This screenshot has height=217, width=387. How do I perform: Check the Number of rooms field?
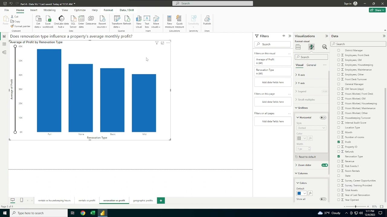click(x=339, y=137)
